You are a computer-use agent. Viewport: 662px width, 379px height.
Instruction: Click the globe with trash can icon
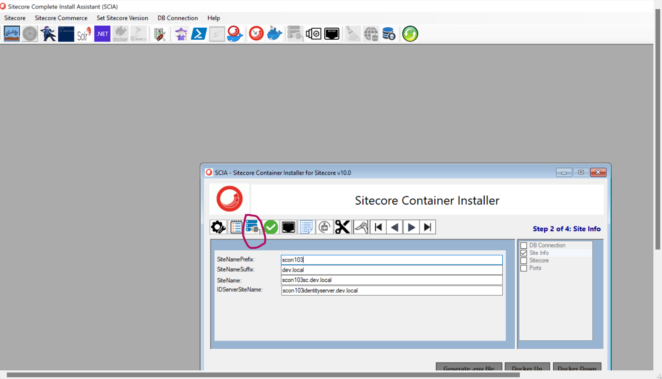point(371,34)
